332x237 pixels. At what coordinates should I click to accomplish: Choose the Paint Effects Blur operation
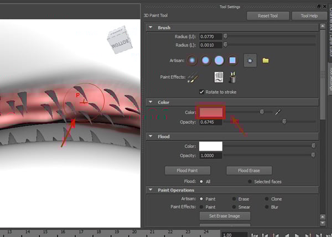pyautogui.click(x=267, y=207)
